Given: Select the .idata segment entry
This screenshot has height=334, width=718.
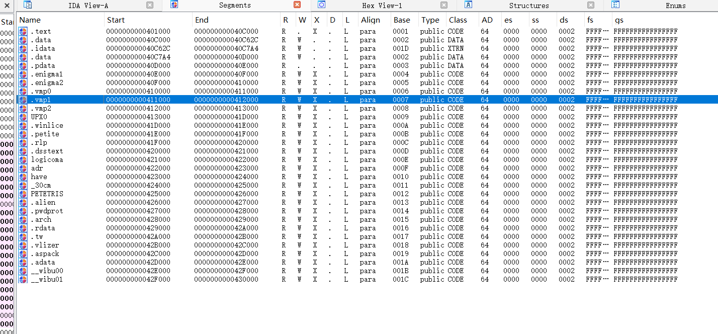Looking at the screenshot, I should tap(43, 48).
